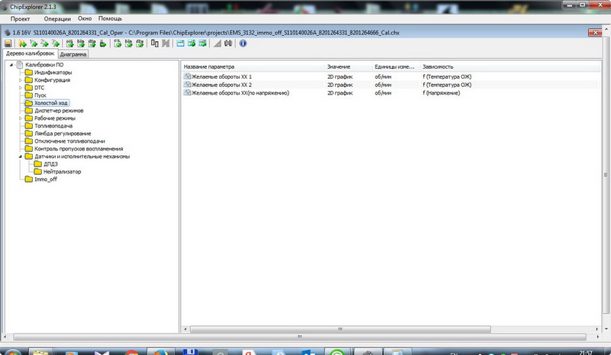Click the compare columns toolbar icon
The width and height of the screenshot is (611, 355).
pos(154,44)
